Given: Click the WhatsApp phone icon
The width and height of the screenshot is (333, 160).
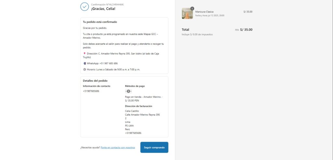Looking at the screenshot, I should point(85,63).
